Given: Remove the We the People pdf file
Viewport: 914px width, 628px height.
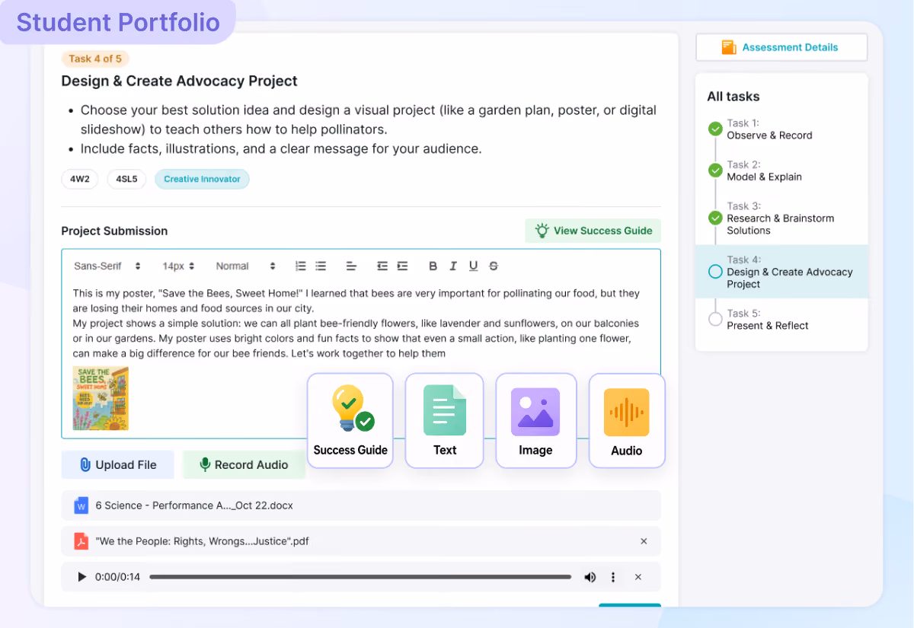Looking at the screenshot, I should (644, 541).
